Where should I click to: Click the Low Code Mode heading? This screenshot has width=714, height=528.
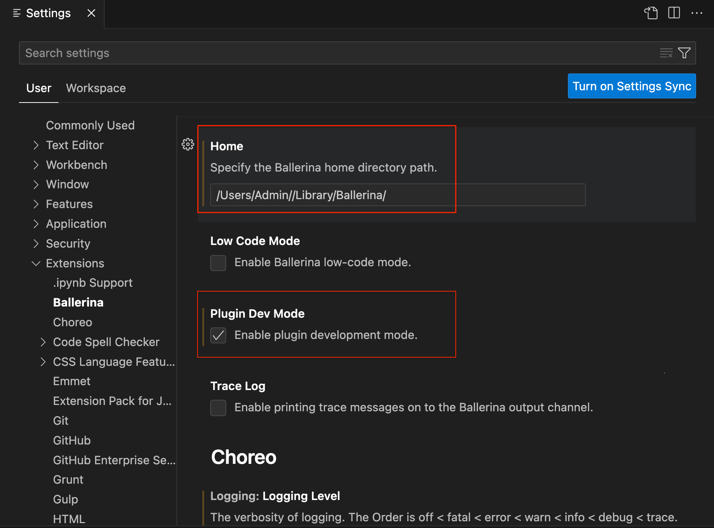click(x=255, y=241)
